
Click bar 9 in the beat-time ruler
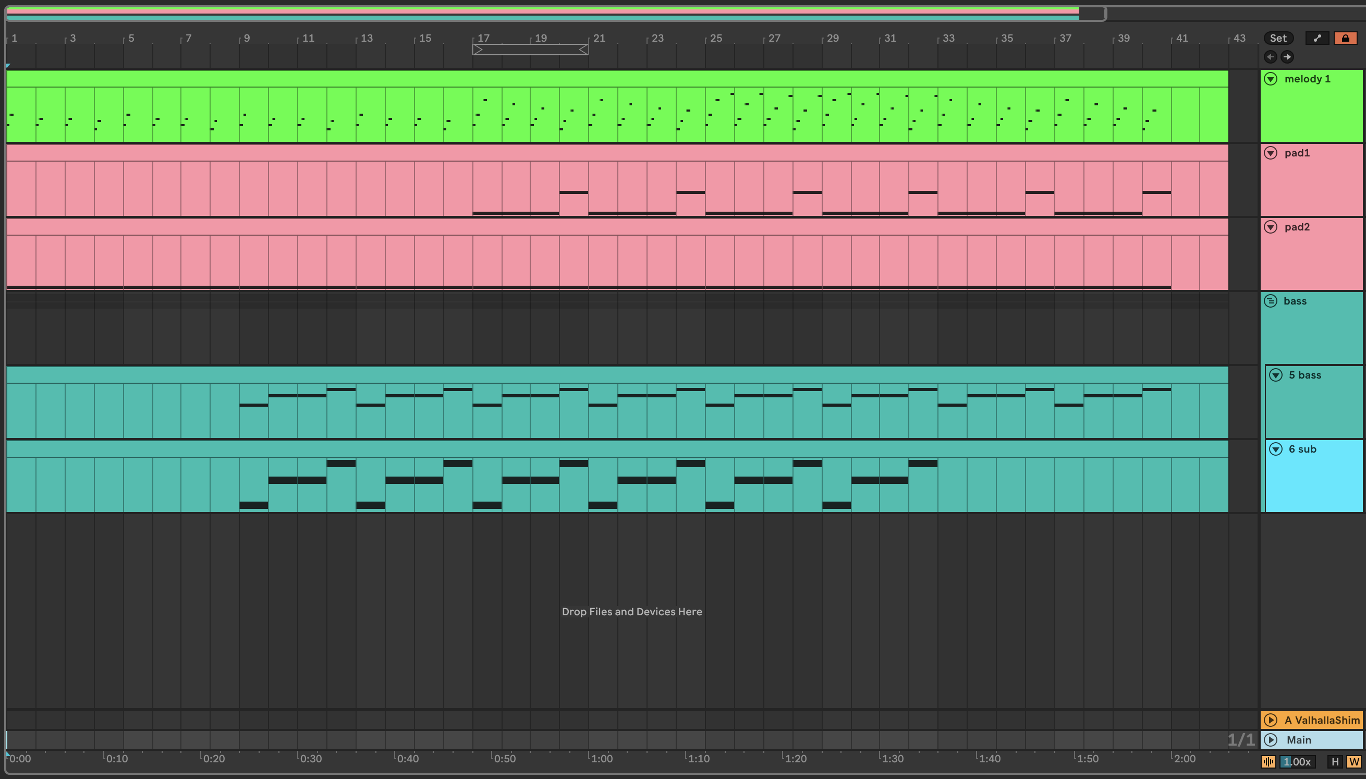(247, 38)
